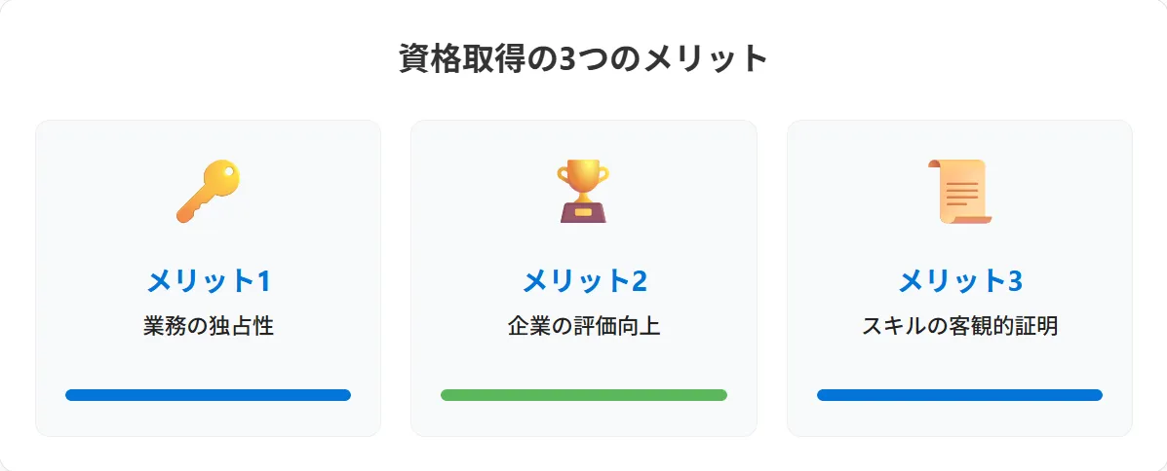Click the blue bar under スキルの客観的証明
Screen dimensions: 1167x471
960,395
